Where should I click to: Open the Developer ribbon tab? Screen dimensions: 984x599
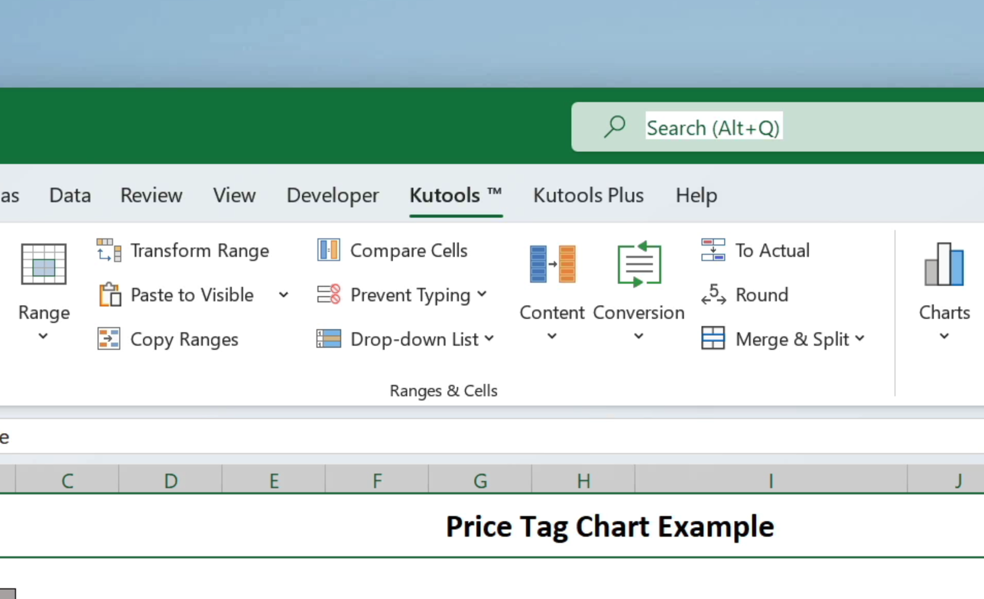pos(333,196)
